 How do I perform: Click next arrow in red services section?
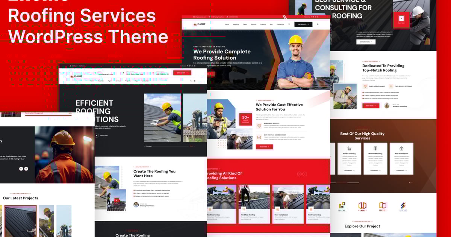tap(305, 174)
